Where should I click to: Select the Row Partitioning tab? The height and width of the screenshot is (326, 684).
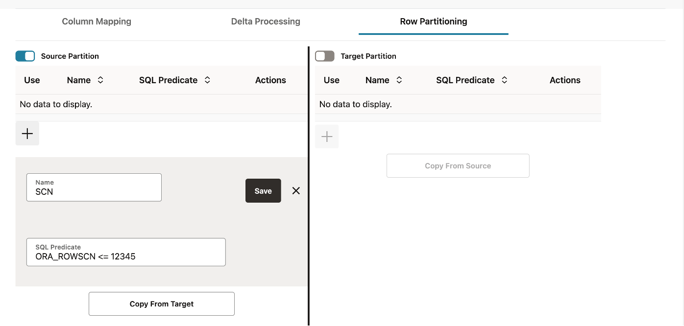pyautogui.click(x=434, y=22)
